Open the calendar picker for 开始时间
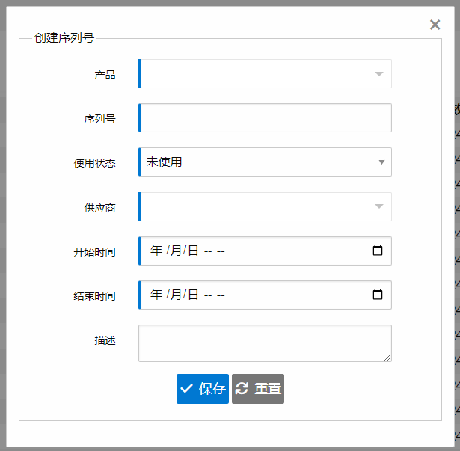 tap(378, 251)
